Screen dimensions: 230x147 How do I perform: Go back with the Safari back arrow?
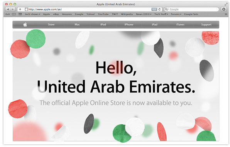(8, 9)
